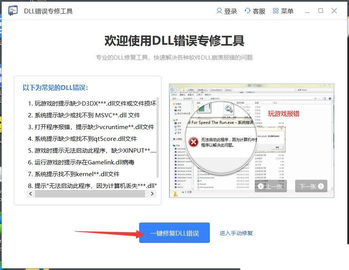349x270 pixels.
Task: Click the headset icon next to 客服
Action: (x=247, y=11)
